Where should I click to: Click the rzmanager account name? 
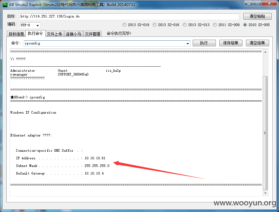pyautogui.click(x=19, y=75)
